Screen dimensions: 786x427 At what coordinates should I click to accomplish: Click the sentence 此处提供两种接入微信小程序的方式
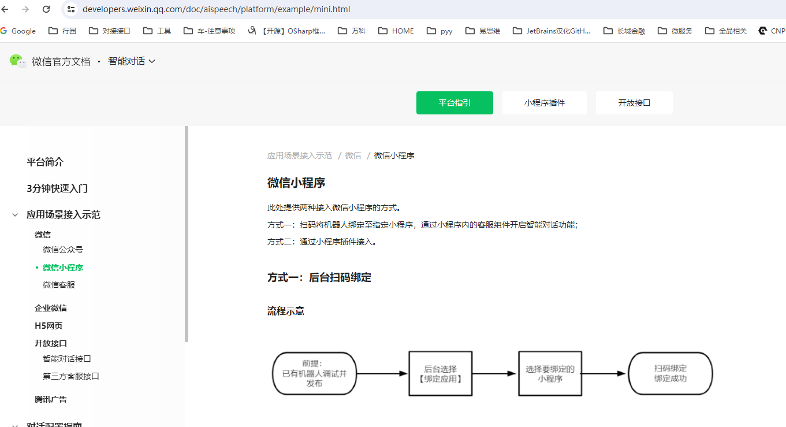[x=334, y=207]
